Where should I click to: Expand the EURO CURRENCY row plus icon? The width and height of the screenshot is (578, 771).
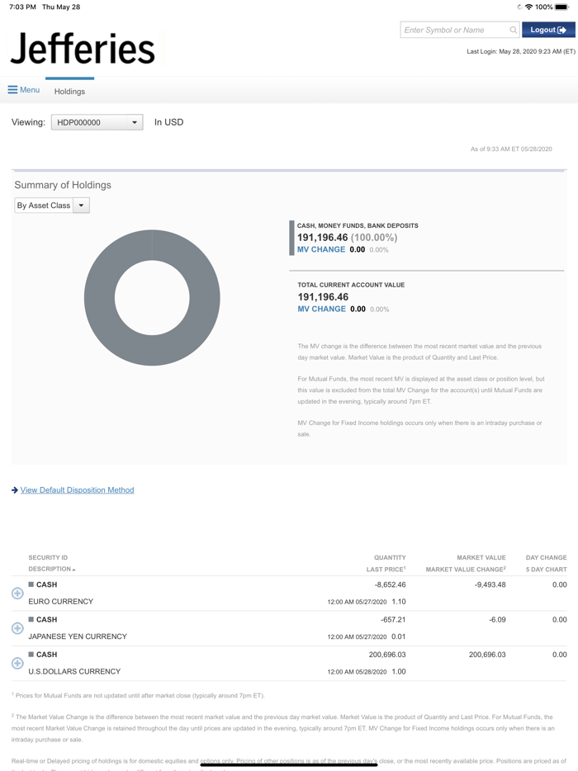(17, 594)
